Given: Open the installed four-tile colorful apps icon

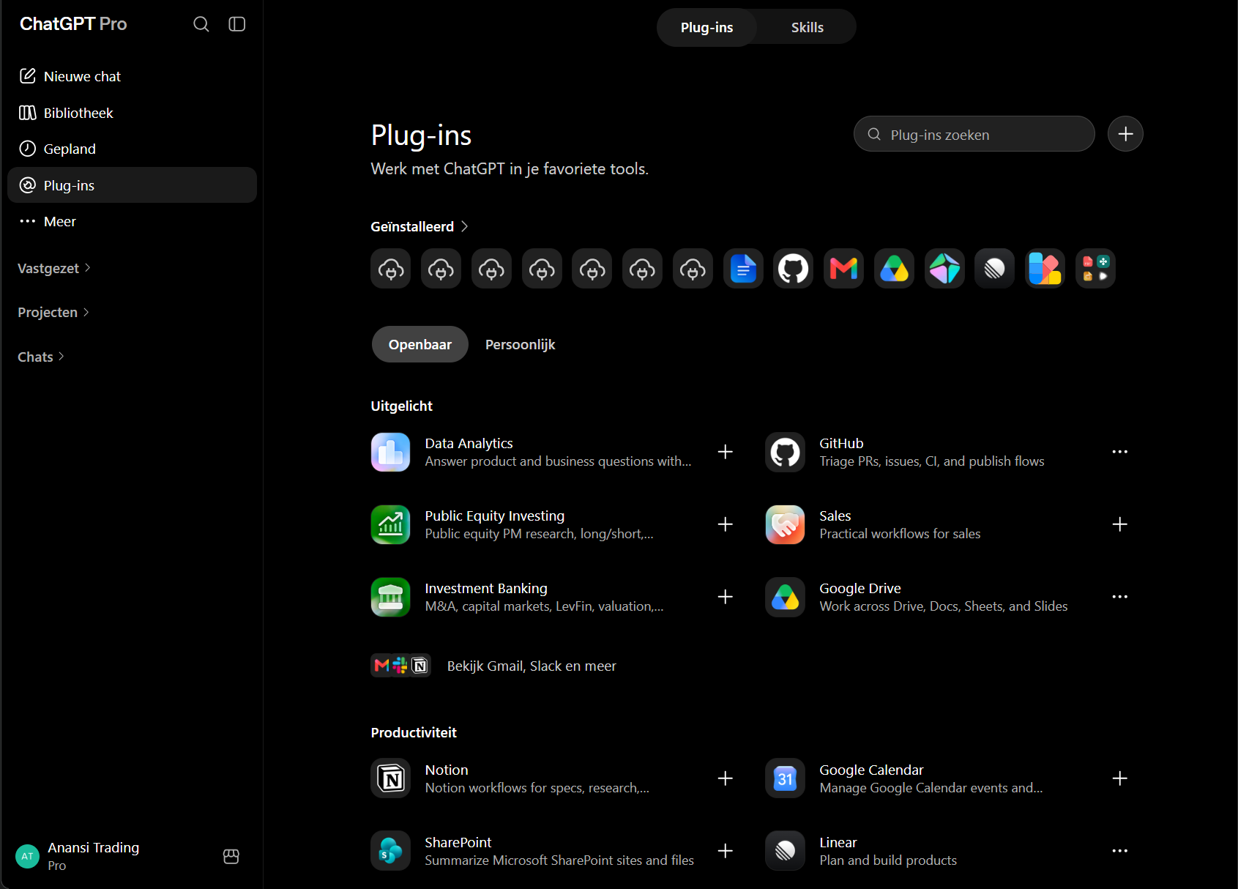Looking at the screenshot, I should click(1095, 268).
